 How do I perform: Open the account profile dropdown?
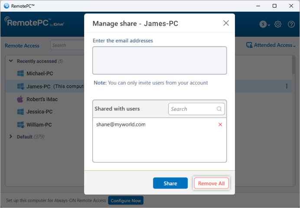pyautogui.click(x=264, y=25)
